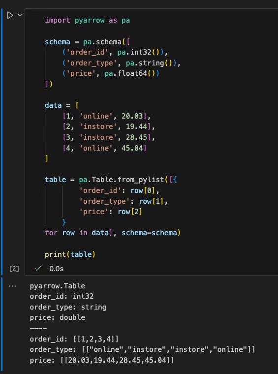Image resolution: width=278 pixels, height=374 pixels.
Task: Click the order_type values output line
Action: click(142, 349)
